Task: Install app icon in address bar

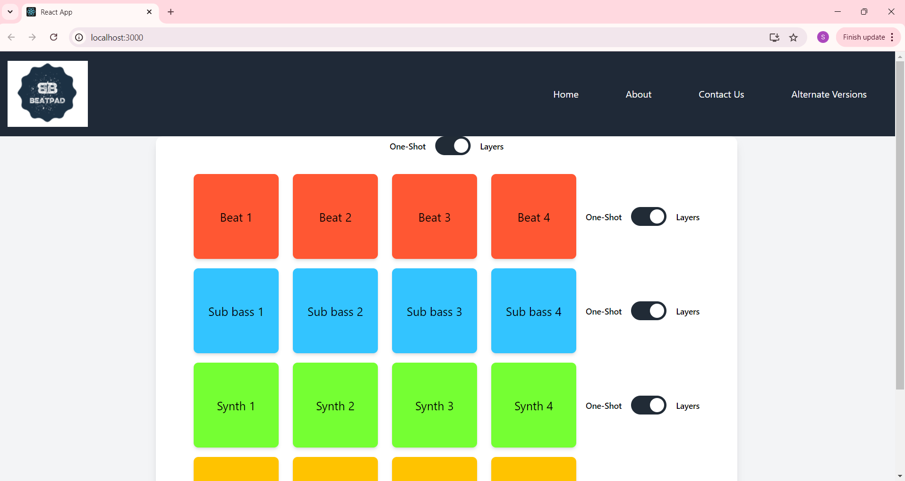Action: click(x=774, y=37)
